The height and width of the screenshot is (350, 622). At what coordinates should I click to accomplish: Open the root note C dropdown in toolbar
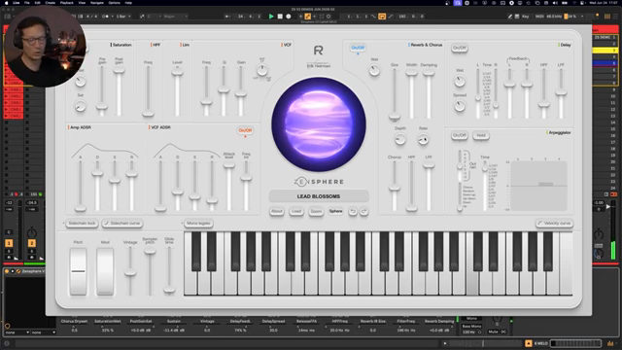pos(154,17)
